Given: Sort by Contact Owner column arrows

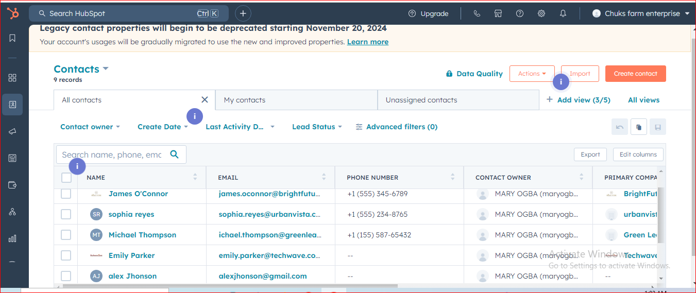Looking at the screenshot, I should 582,177.
